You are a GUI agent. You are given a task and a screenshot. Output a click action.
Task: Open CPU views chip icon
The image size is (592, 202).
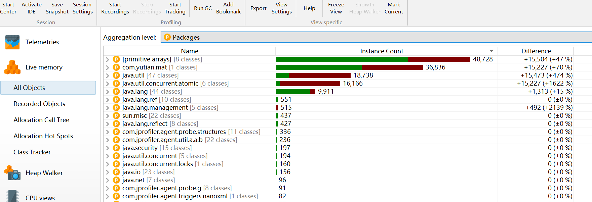click(12, 197)
